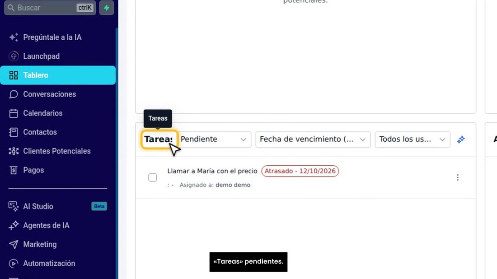497x279 pixels.
Task: Click the Calendarios calendar icon
Action: pyautogui.click(x=13, y=113)
